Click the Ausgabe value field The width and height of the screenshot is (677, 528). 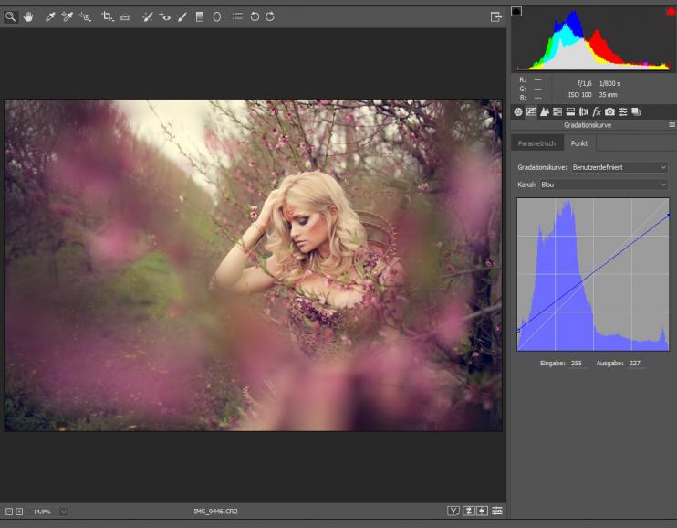[635, 364]
